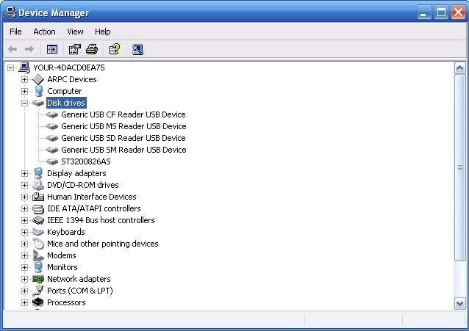Expand the Ports (COM & LPT) node
The width and height of the screenshot is (469, 331).
pos(24,291)
